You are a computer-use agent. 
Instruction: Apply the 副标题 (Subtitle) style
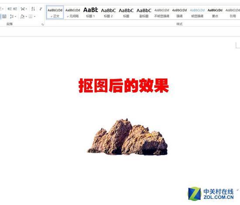[x=144, y=13]
